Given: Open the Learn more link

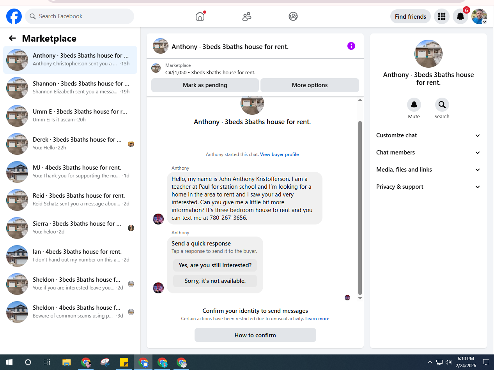Looking at the screenshot, I should tap(317, 319).
